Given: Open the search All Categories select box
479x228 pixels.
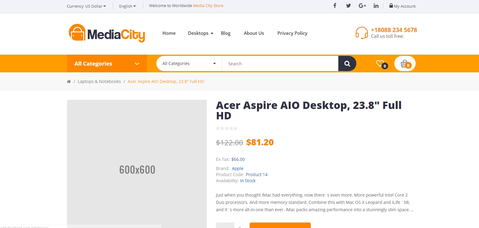Looking at the screenshot, I should [189, 63].
